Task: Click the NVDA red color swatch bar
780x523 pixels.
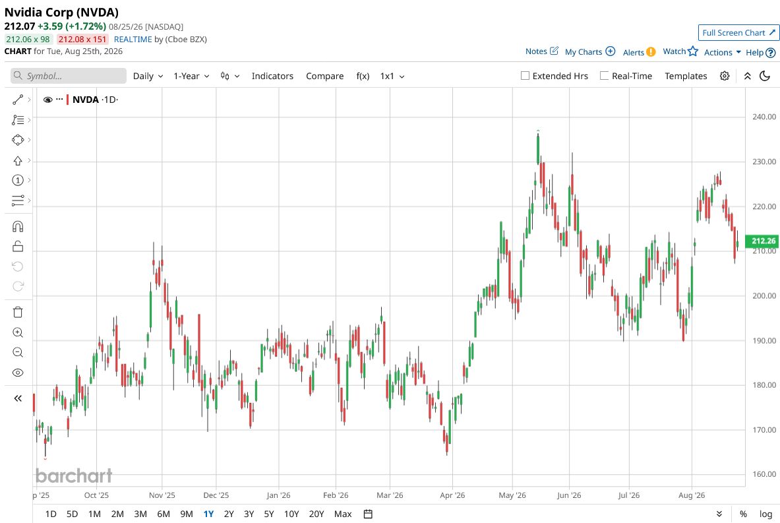Action: 68,100
